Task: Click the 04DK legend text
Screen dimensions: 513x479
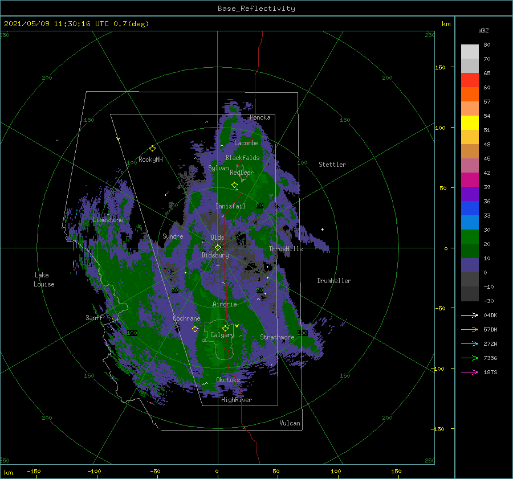Action: (490, 315)
